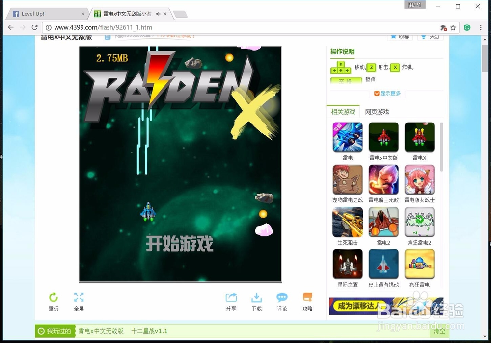Open Chrome three-dot menu

[481, 27]
